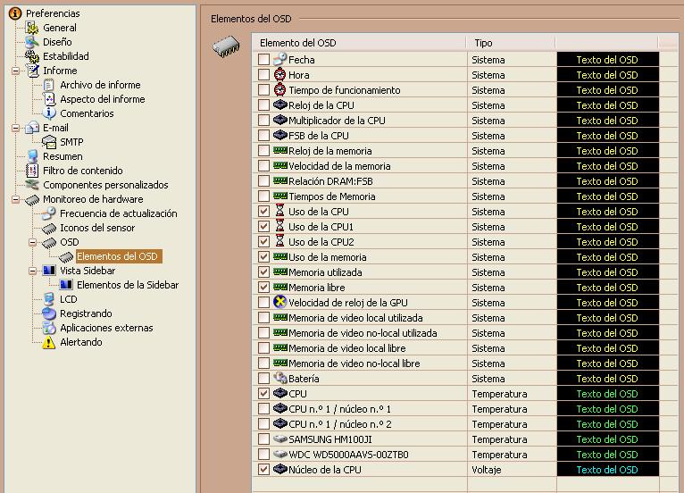Click the clock icon beside Hora
The height and width of the screenshot is (493, 684).
pyautogui.click(x=279, y=75)
